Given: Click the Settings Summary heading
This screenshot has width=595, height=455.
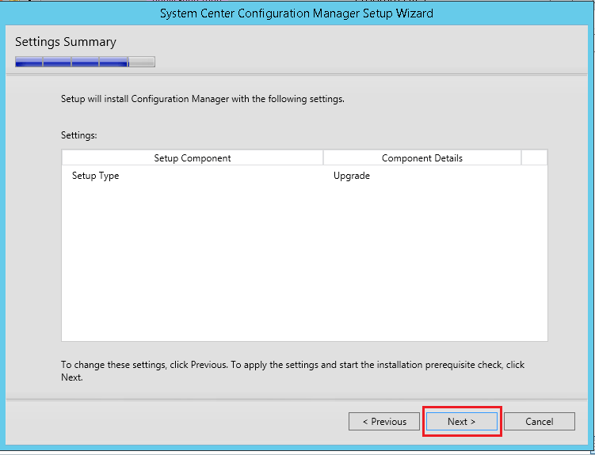Looking at the screenshot, I should pos(66,42).
